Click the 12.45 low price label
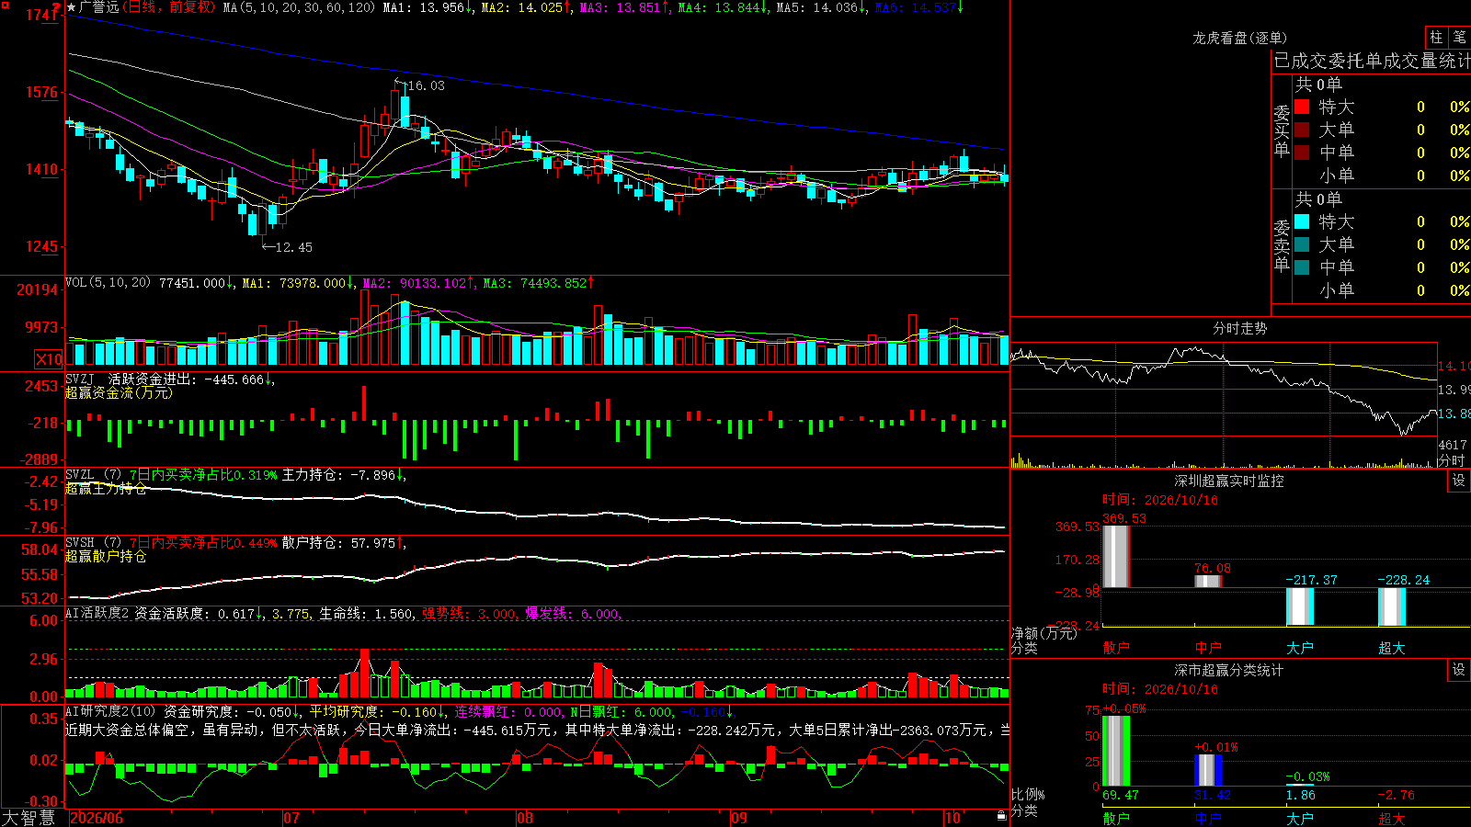 (x=293, y=247)
